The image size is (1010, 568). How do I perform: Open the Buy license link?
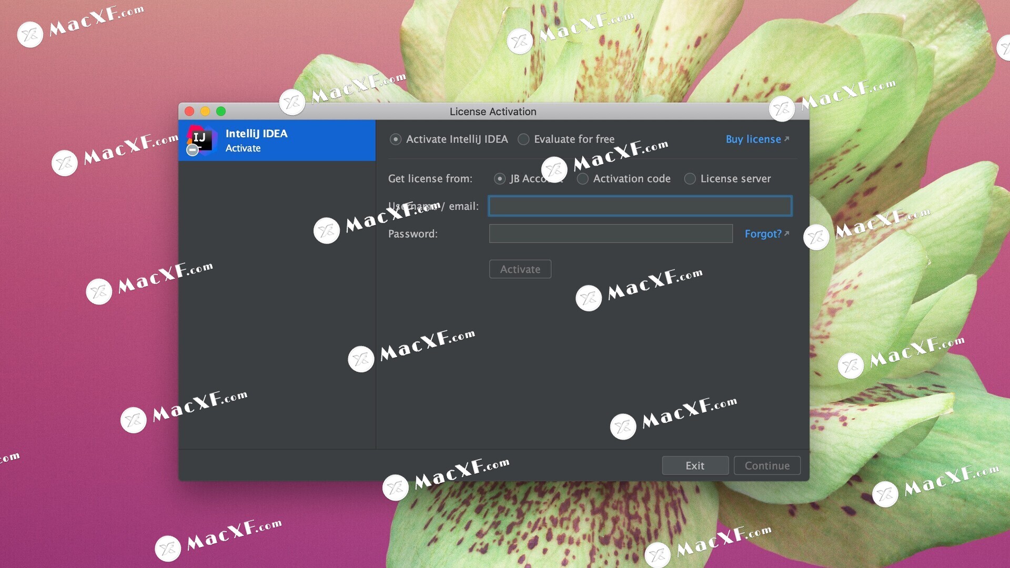(x=753, y=139)
